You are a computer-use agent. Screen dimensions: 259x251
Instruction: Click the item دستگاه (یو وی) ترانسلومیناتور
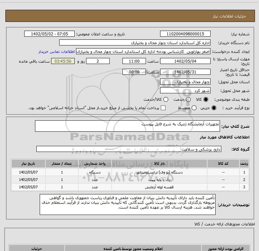[159, 172]
